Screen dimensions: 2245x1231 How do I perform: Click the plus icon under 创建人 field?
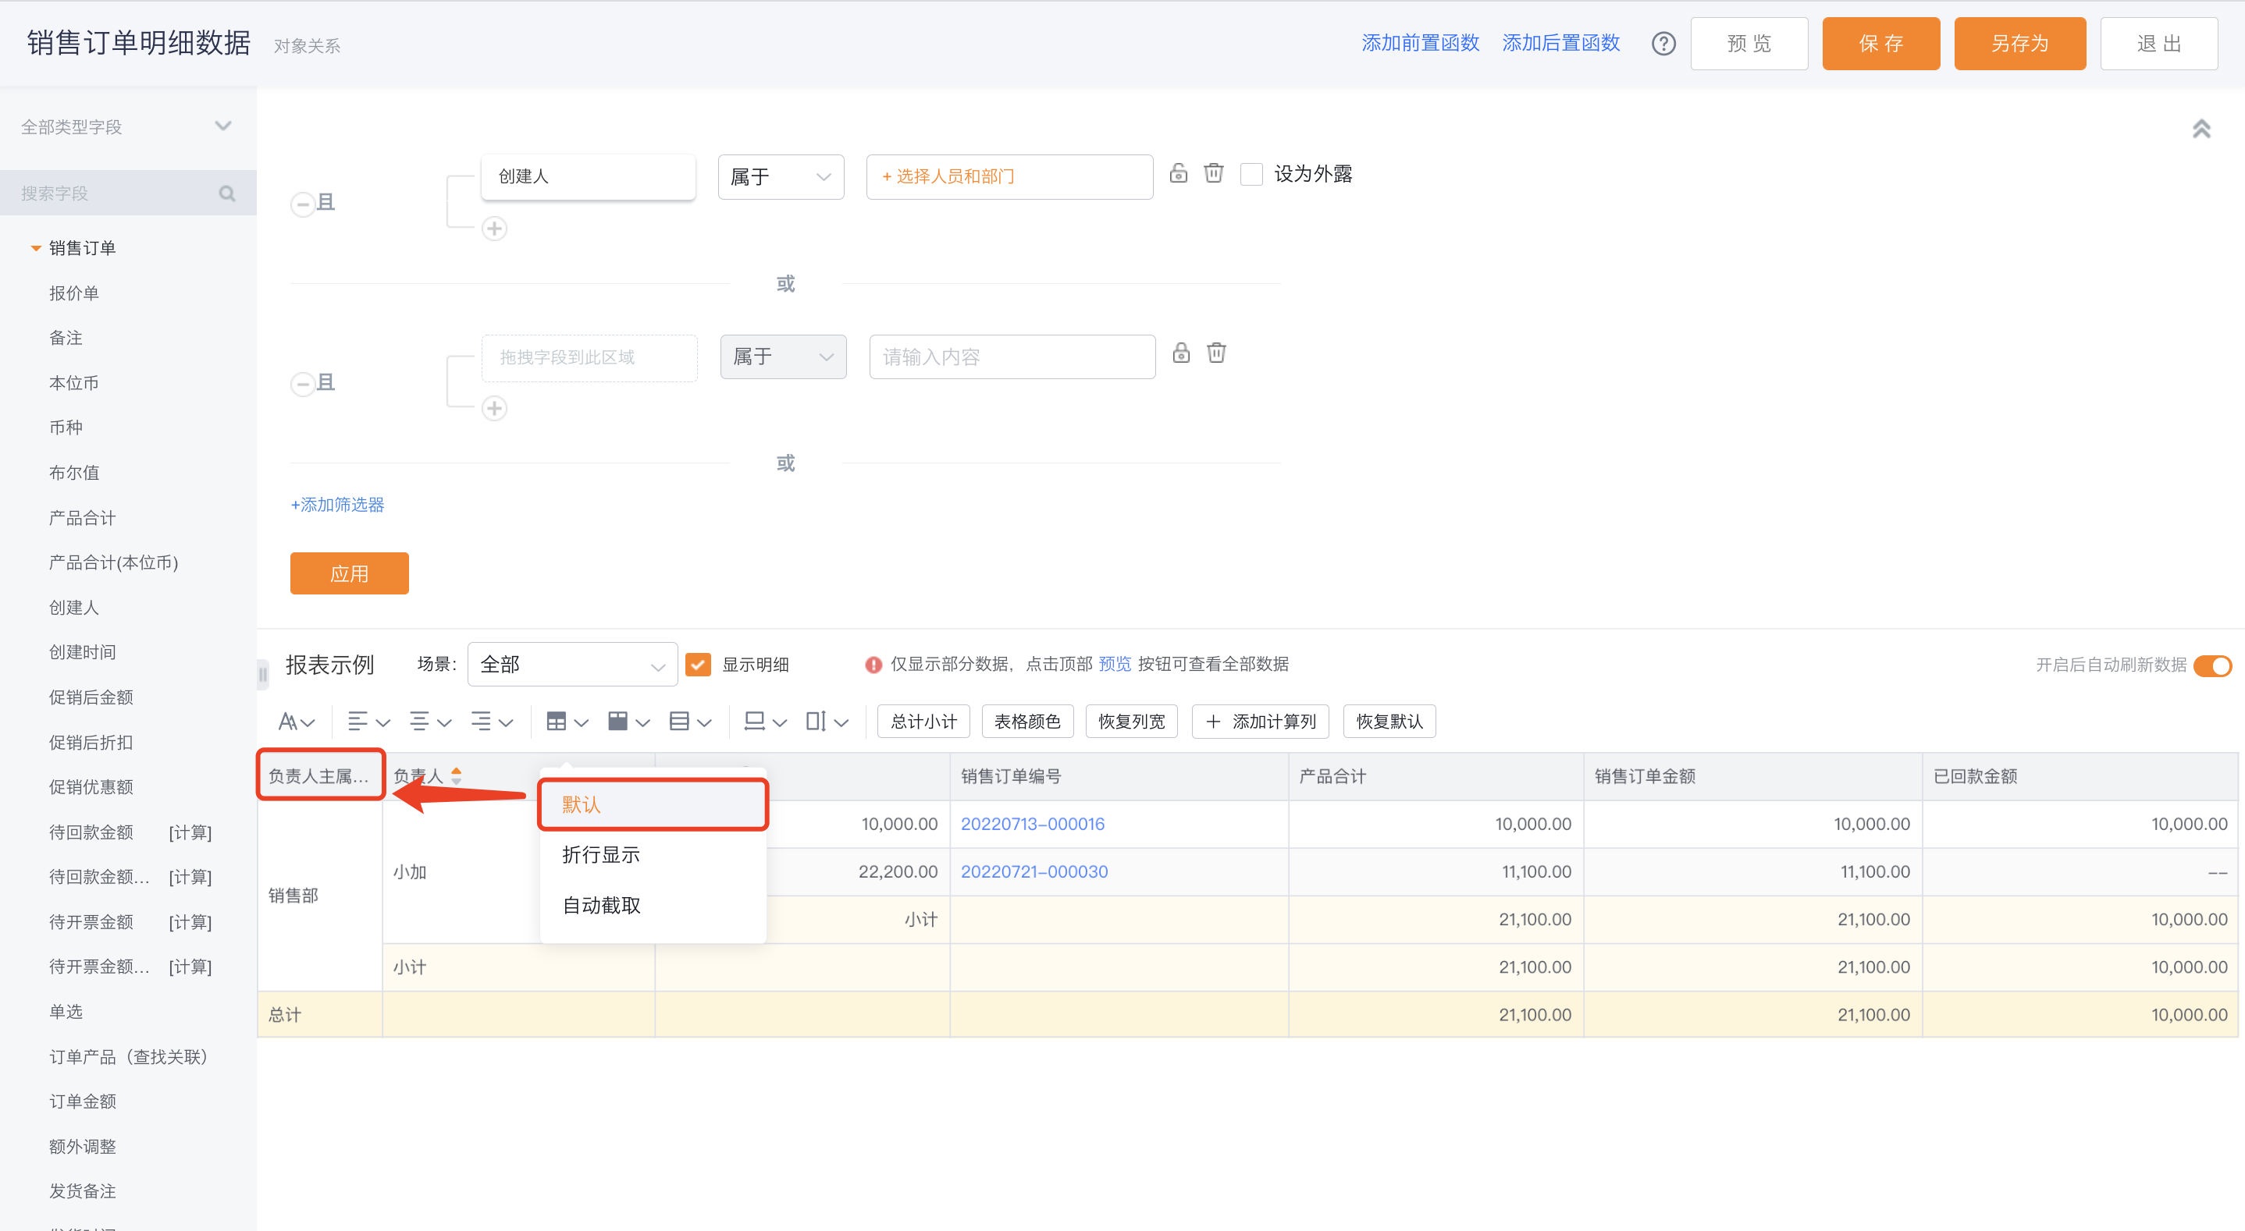click(494, 229)
